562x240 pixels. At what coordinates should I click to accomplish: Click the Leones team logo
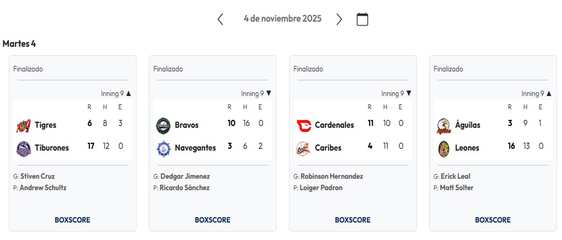click(x=443, y=148)
